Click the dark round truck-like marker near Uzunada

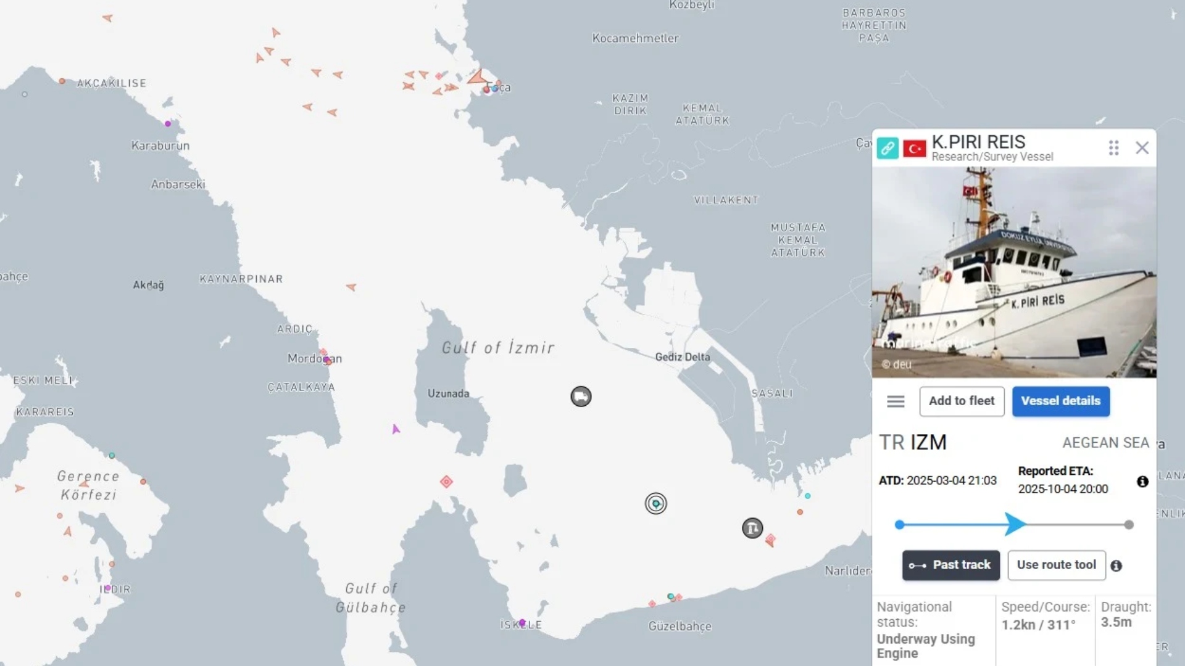pyautogui.click(x=581, y=397)
